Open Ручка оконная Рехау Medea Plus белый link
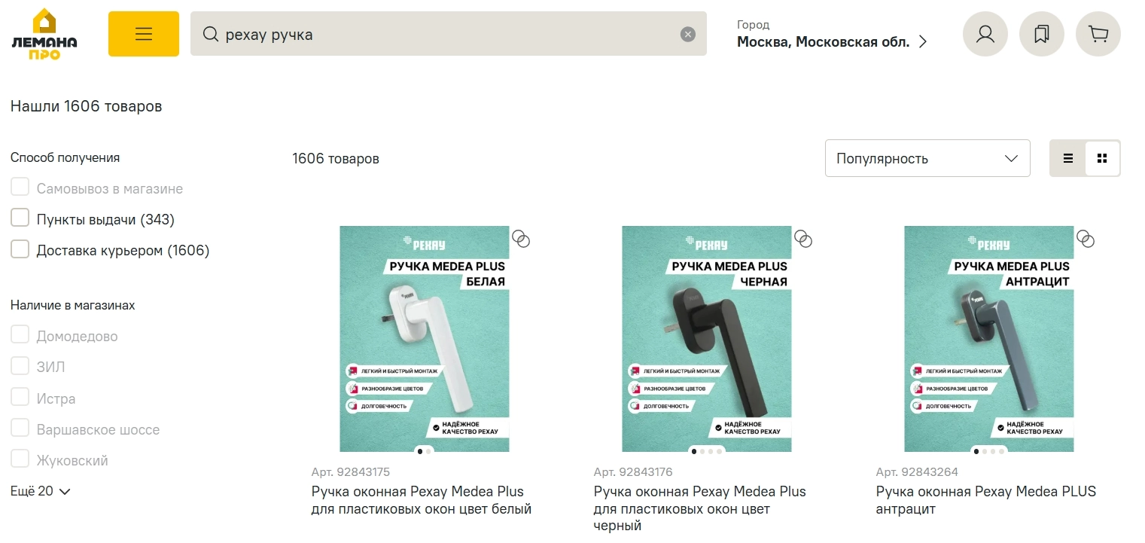The image size is (1145, 543). pos(421,500)
